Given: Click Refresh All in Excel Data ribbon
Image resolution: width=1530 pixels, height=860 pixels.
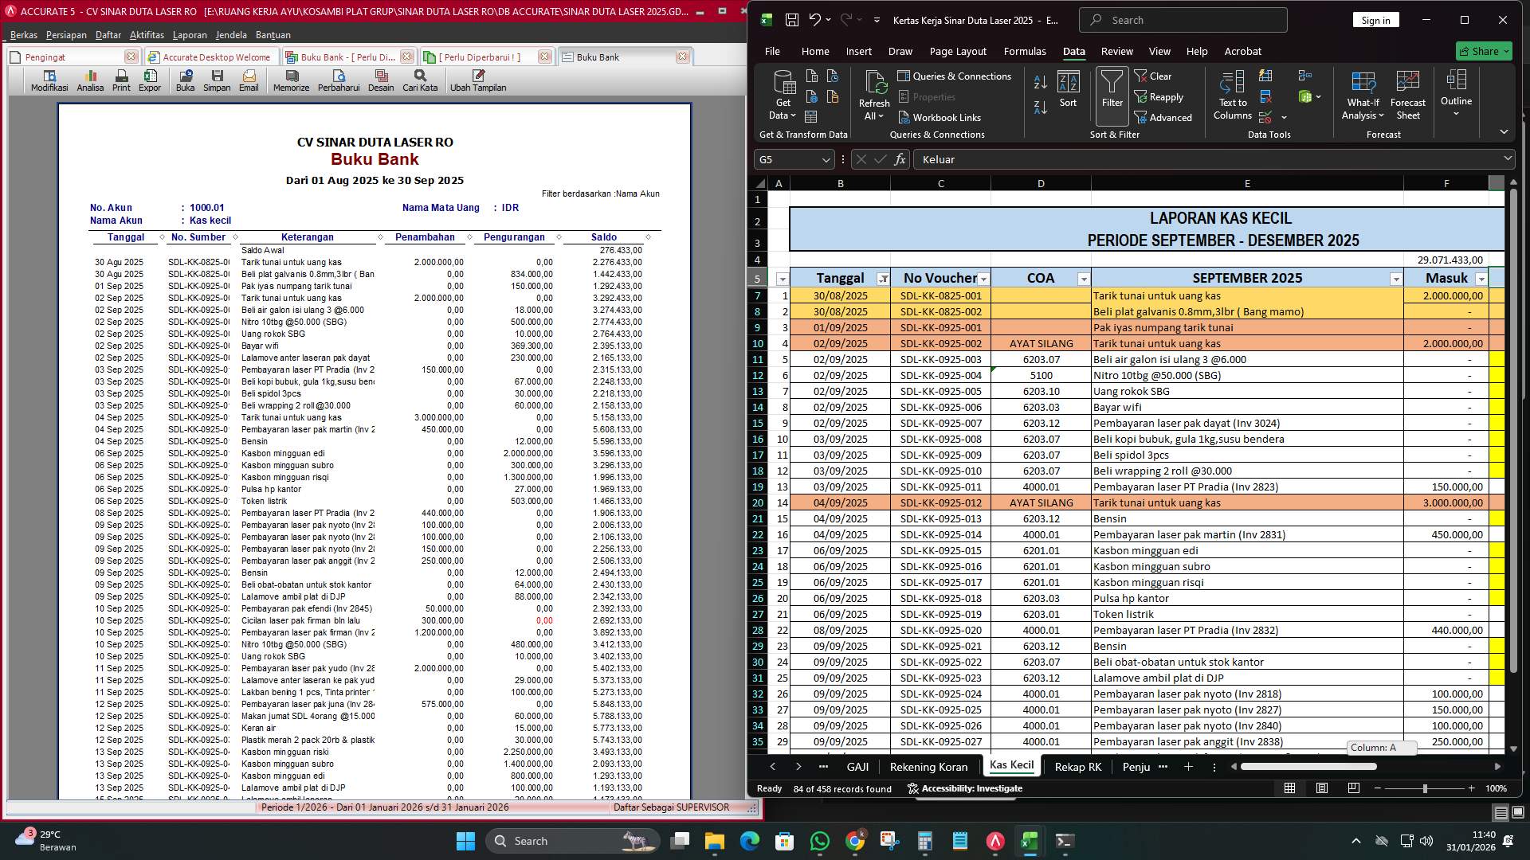Looking at the screenshot, I should [x=873, y=96].
